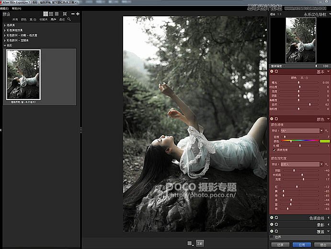Reset the 基本 panel settings
Viewport: 331px width, 249px height.
pyautogui.click(x=276, y=71)
